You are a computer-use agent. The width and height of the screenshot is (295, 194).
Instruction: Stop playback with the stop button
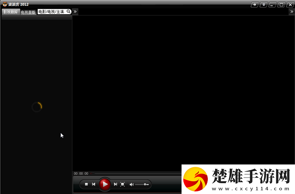86,184
